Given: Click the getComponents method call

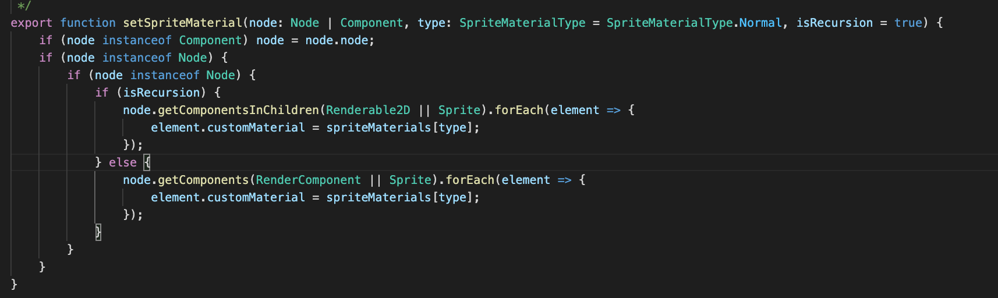Looking at the screenshot, I should tap(203, 180).
